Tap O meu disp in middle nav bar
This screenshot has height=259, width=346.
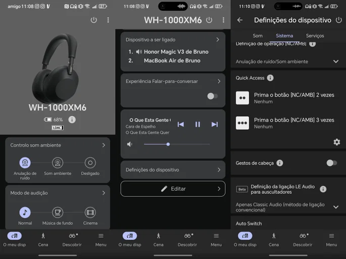point(130,240)
